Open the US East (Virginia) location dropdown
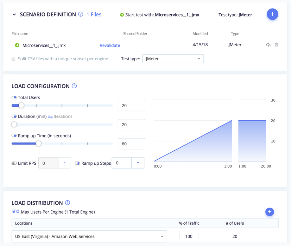The image size is (291, 246). pos(89,236)
